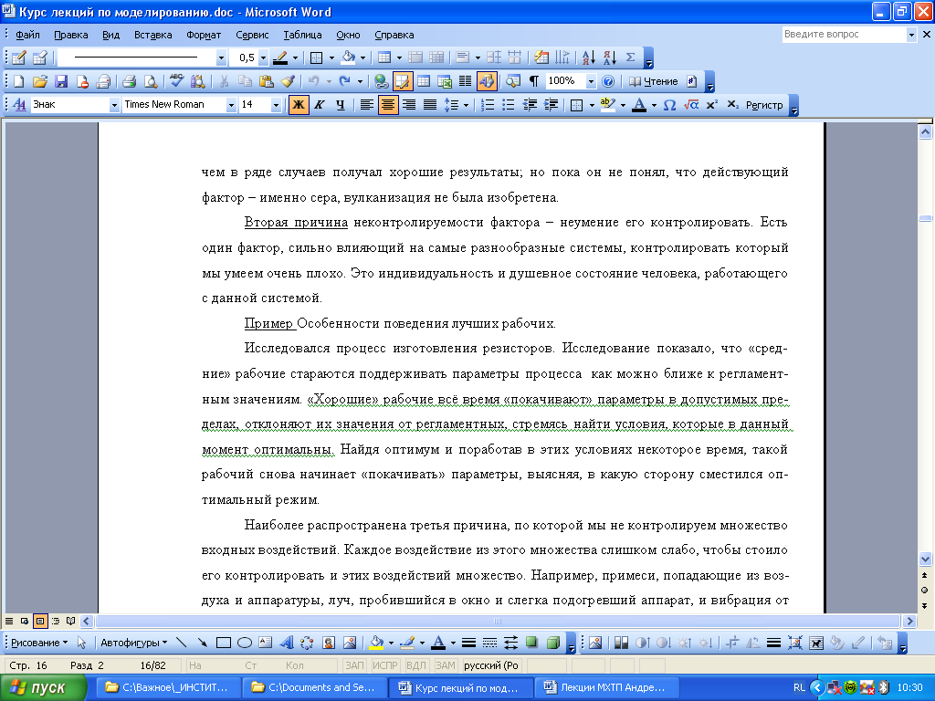Click the Чтение reading mode button
This screenshot has height=701, width=935.
tap(654, 81)
